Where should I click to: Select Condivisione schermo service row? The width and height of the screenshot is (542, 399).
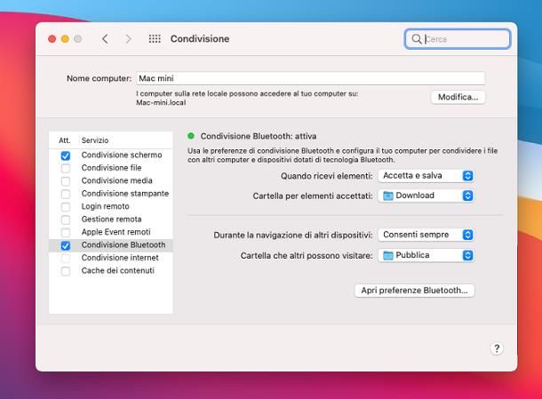[110, 155]
